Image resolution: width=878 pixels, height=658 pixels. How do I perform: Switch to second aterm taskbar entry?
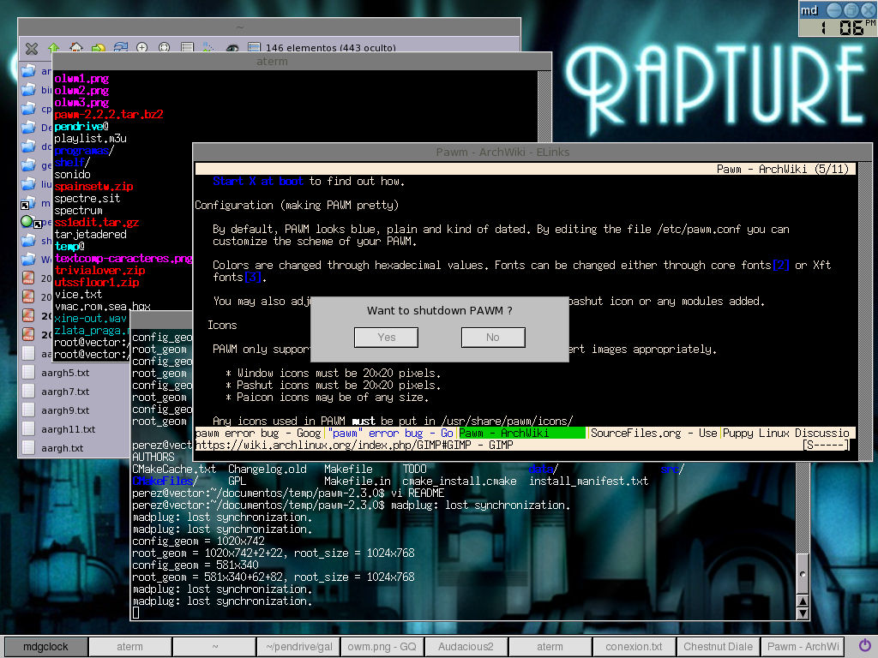click(x=550, y=647)
